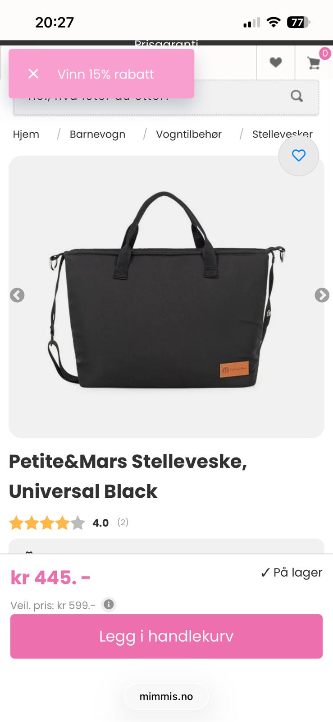333x722 pixels.
Task: Go to Hjem breadcrumb
Action: [x=26, y=134]
